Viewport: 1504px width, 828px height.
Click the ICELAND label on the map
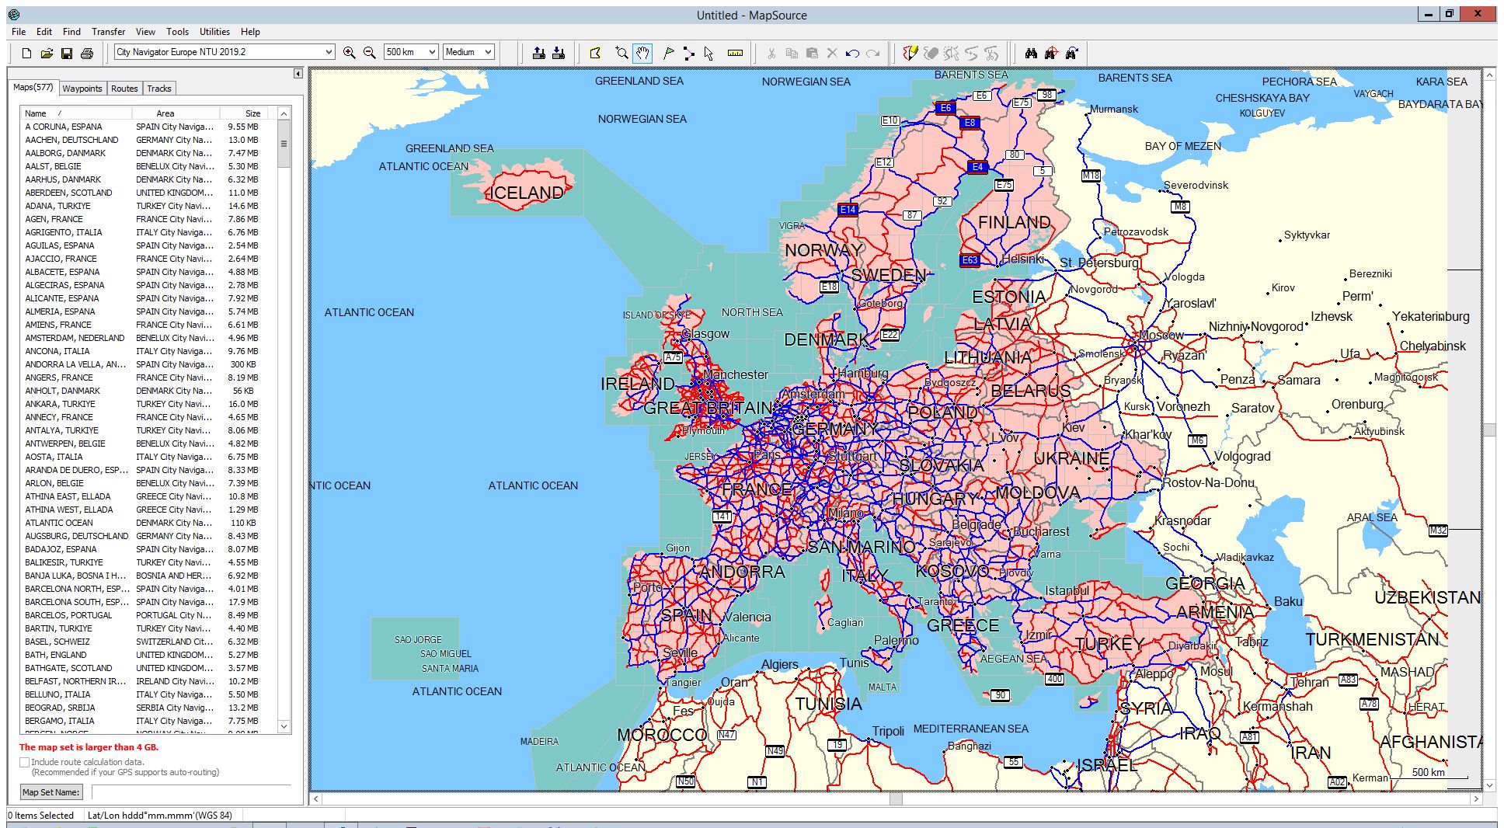point(525,193)
